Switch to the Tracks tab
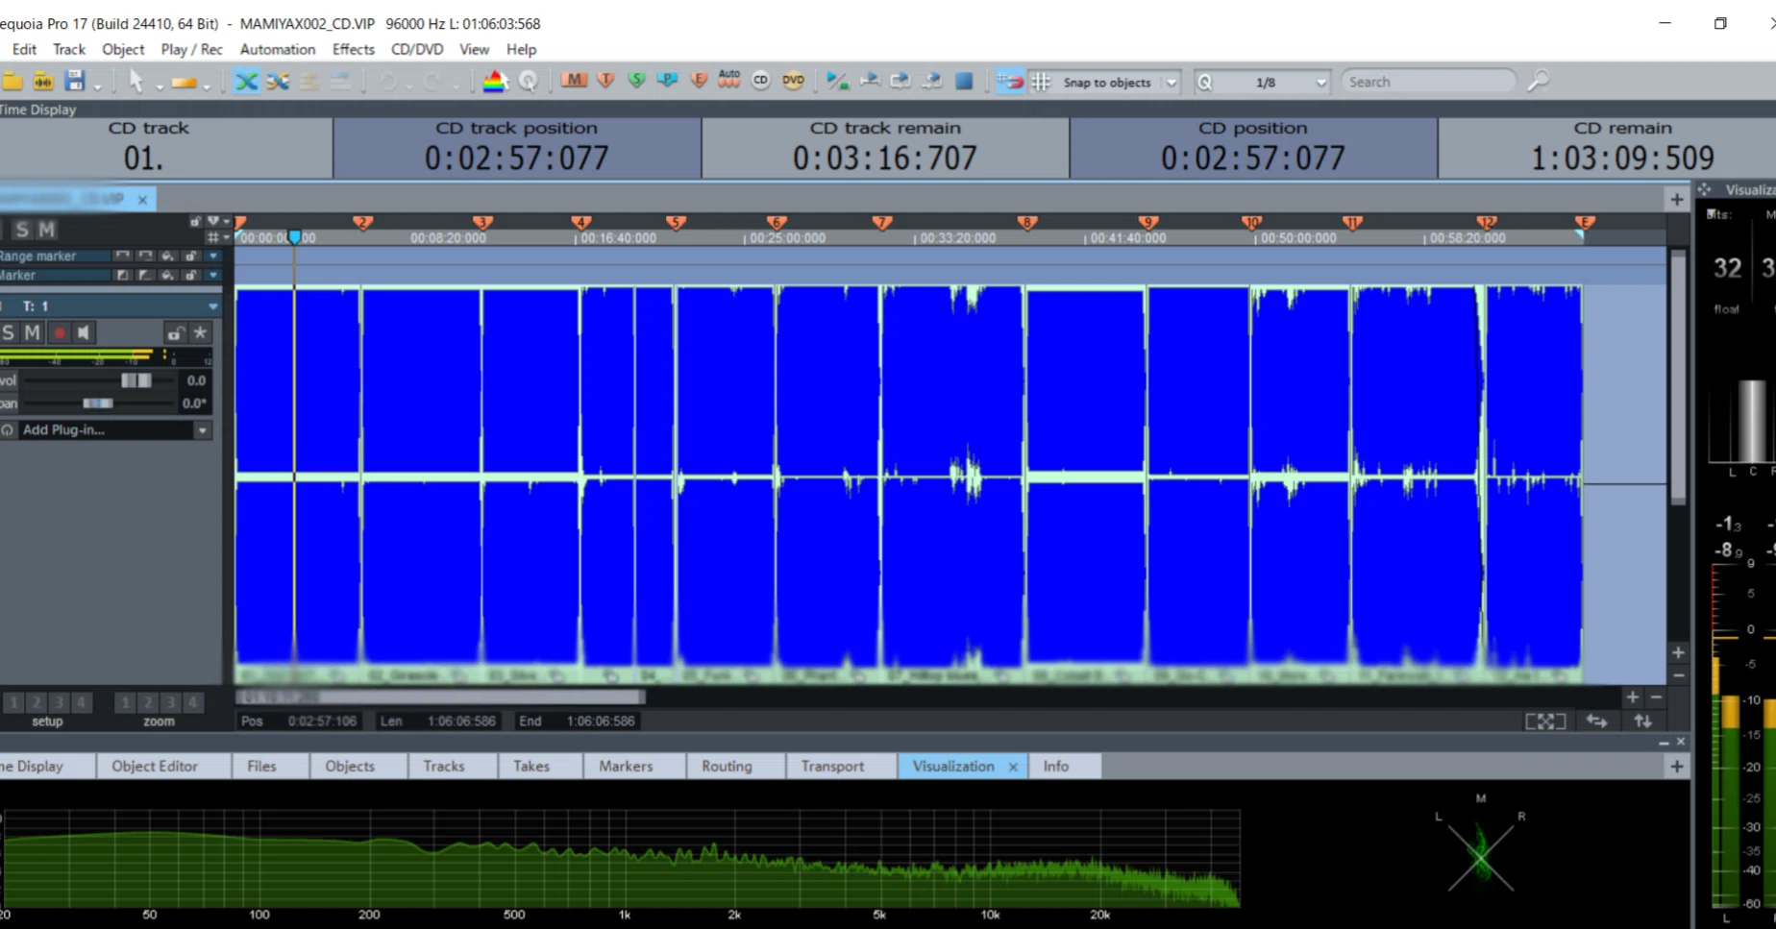Image resolution: width=1776 pixels, height=929 pixels. click(444, 766)
